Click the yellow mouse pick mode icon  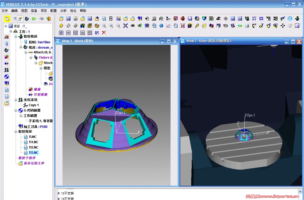point(7,18)
